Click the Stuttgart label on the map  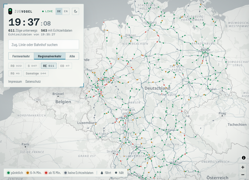click(137, 147)
